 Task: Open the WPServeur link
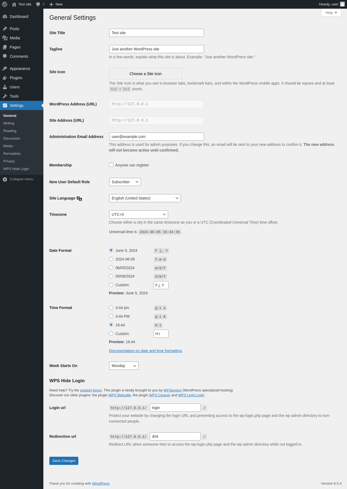[172, 390]
